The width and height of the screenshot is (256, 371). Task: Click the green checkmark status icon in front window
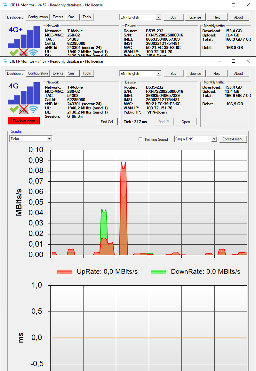coord(14,109)
